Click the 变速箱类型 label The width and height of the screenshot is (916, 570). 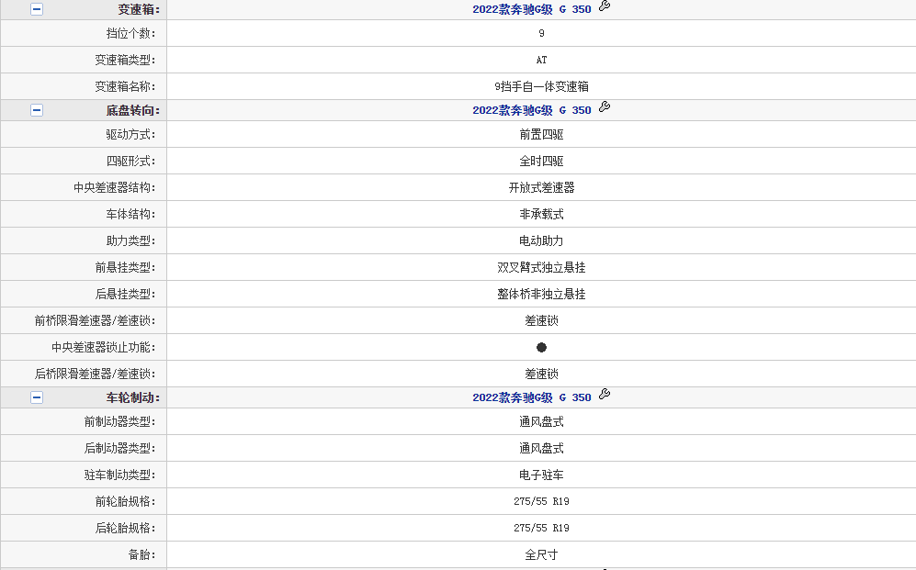tap(125, 60)
